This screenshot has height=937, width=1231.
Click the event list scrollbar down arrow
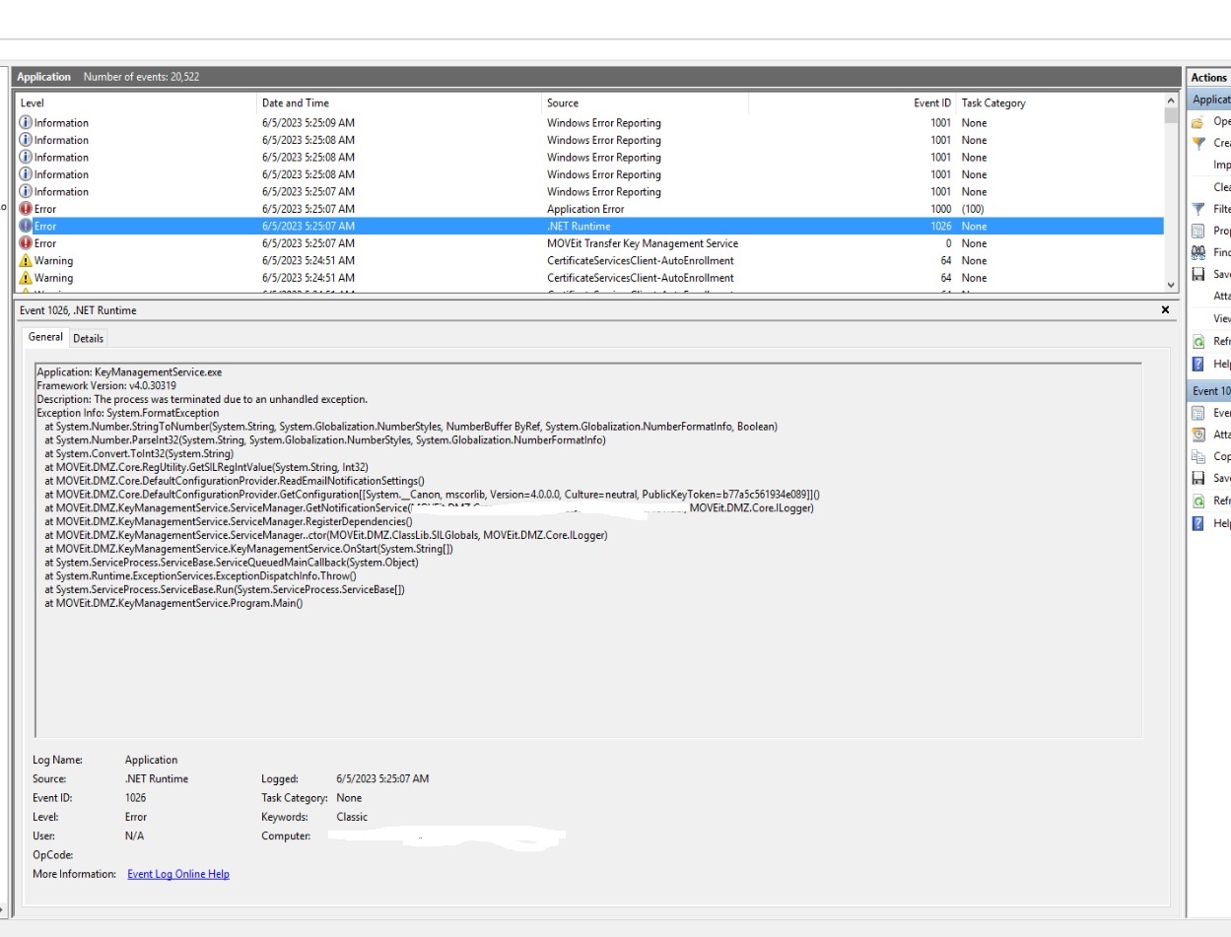pos(1171,285)
